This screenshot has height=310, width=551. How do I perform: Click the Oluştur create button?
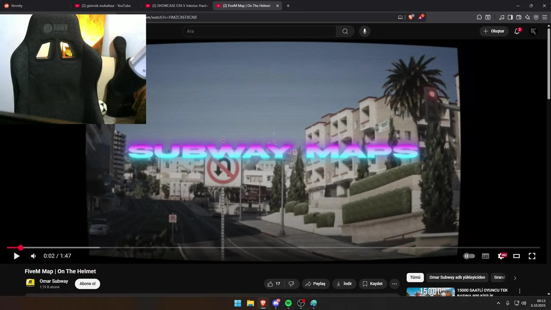click(494, 31)
